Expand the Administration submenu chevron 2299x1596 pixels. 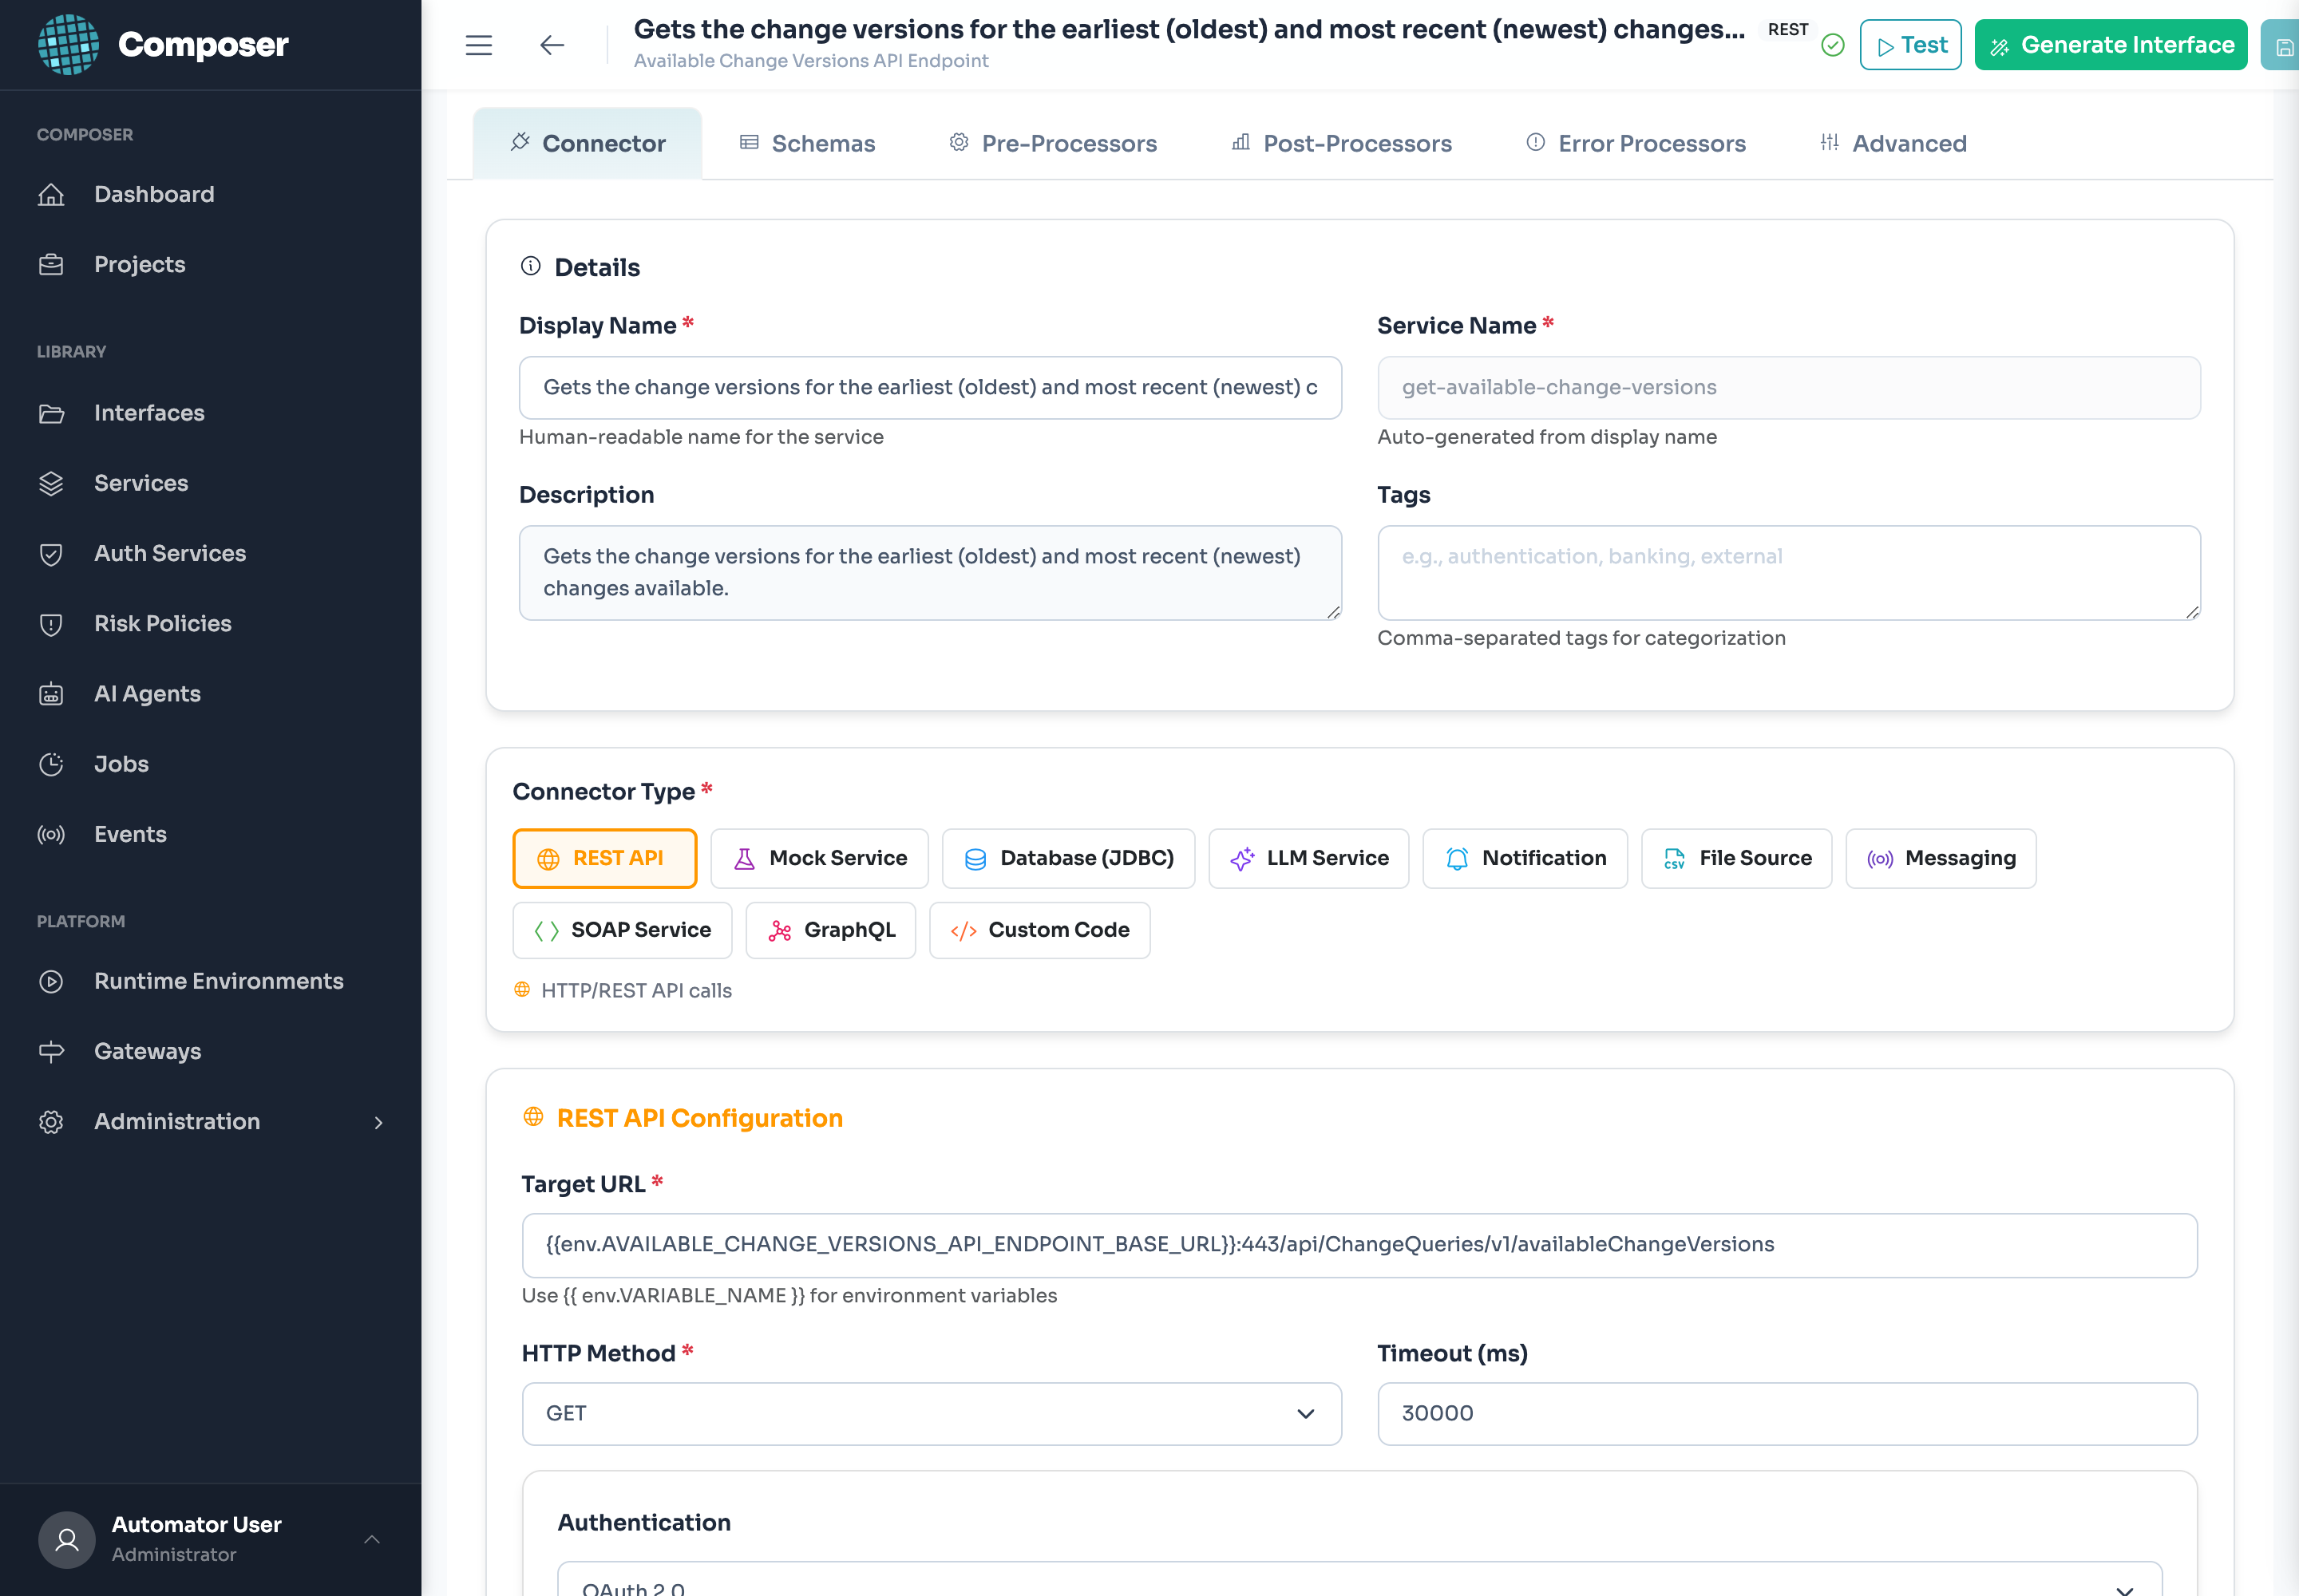coord(378,1122)
